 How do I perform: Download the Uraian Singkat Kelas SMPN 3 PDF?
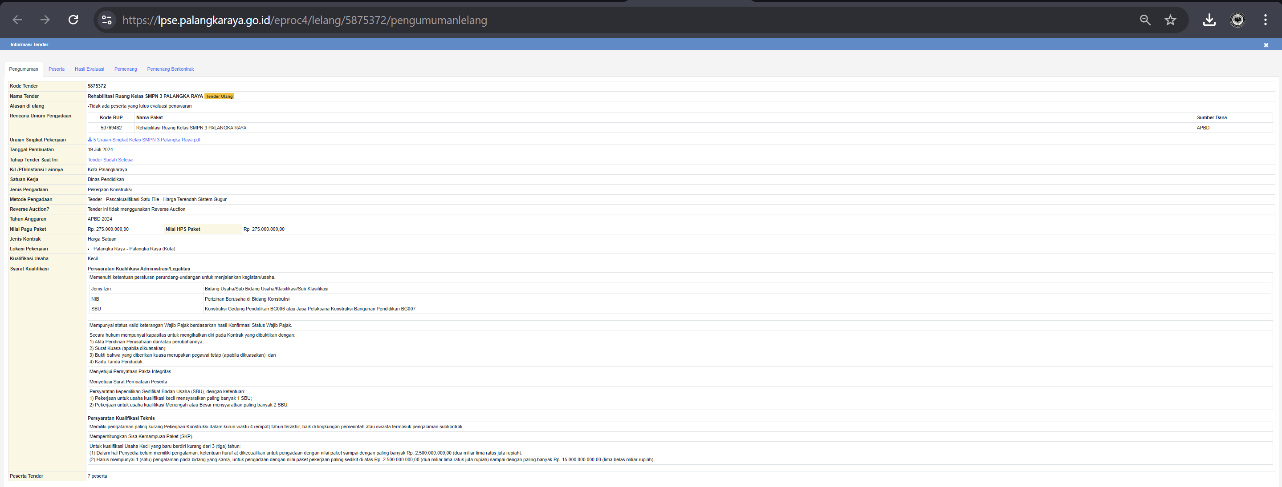[147, 140]
